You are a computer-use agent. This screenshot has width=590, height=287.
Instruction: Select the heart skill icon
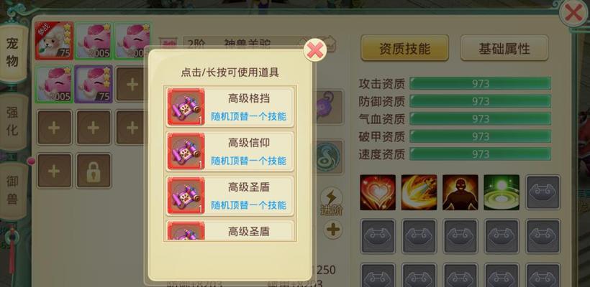tap(378, 192)
